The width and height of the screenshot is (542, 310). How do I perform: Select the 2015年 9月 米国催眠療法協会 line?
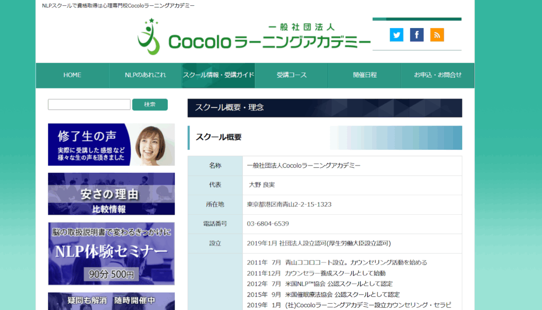[x=323, y=295]
